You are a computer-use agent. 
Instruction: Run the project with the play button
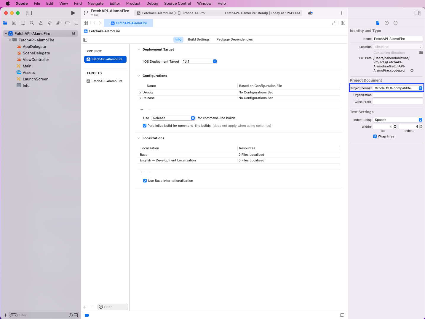(x=73, y=13)
